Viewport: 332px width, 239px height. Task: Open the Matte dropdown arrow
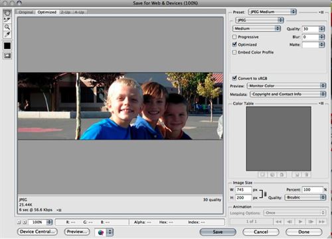coord(322,45)
